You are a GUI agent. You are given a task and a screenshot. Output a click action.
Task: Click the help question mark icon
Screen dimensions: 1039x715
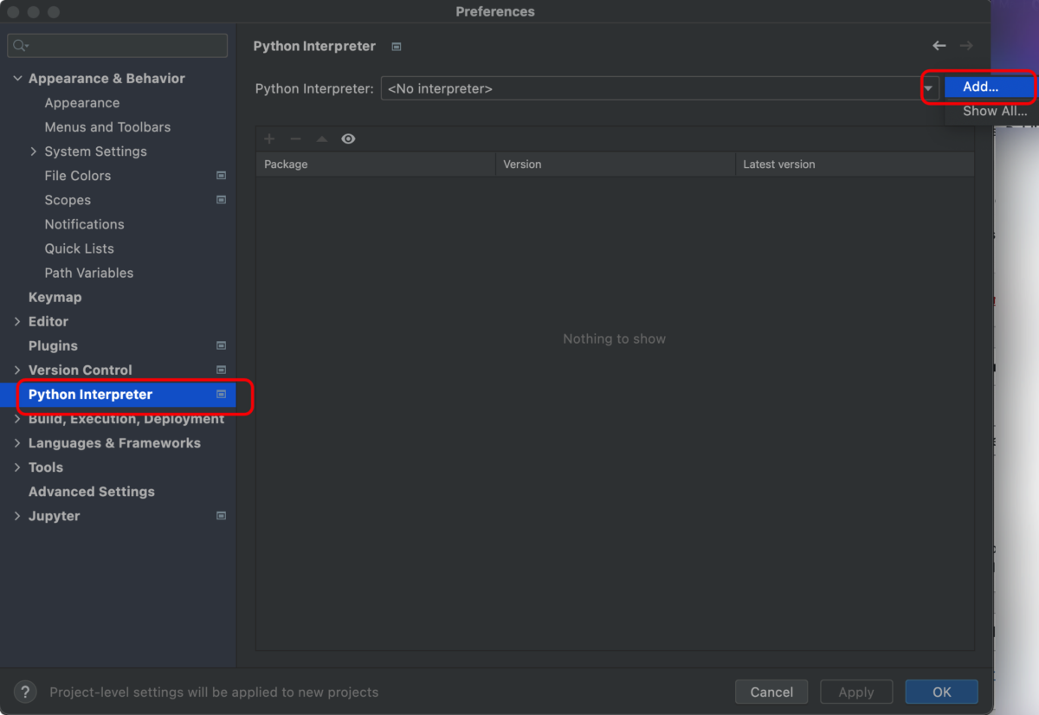pos(24,692)
